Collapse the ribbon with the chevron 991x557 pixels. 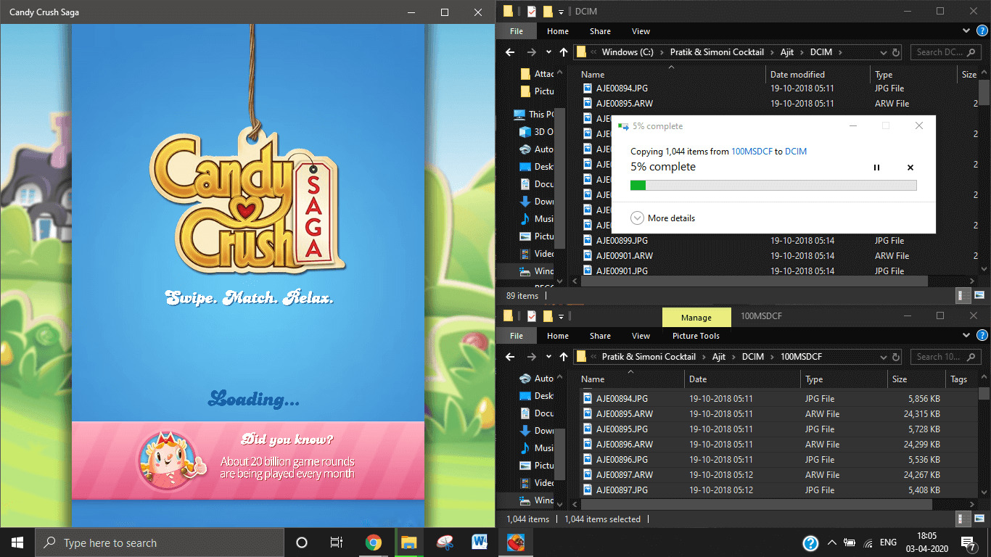pyautogui.click(x=966, y=31)
